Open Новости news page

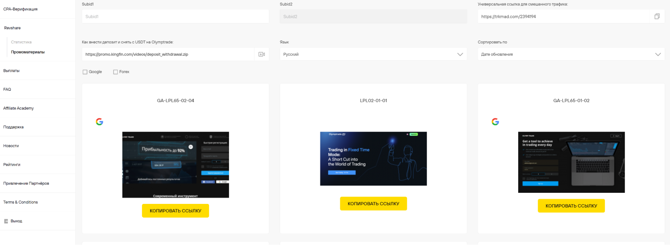coord(11,146)
